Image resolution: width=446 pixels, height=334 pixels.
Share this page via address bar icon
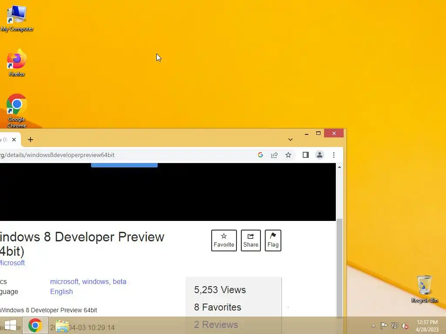click(274, 155)
